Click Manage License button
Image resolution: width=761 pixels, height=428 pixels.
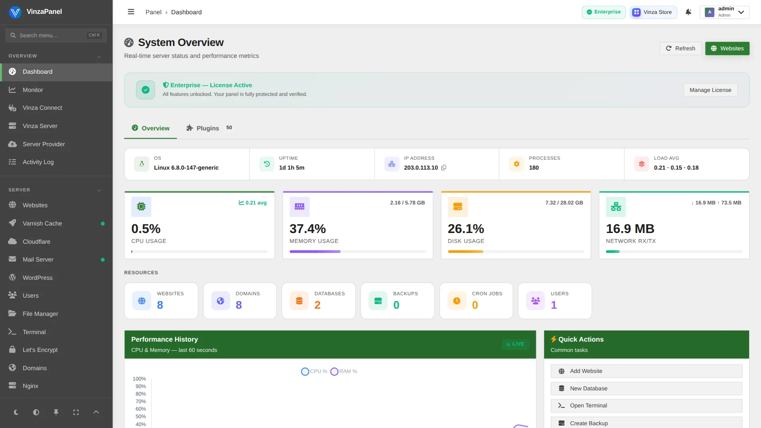[x=710, y=90]
